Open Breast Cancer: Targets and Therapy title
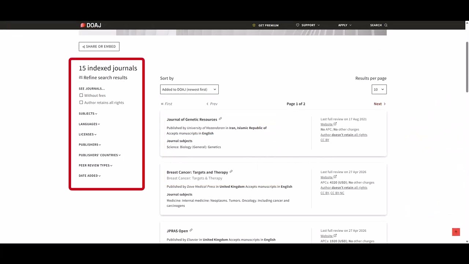469x264 pixels. point(197,172)
